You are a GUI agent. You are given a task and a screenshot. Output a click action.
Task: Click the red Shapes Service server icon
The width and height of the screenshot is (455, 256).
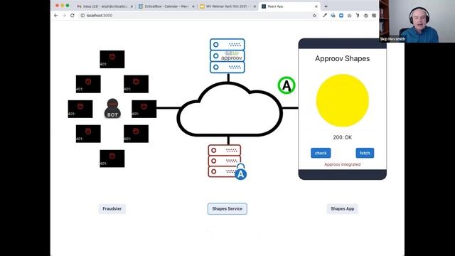click(x=225, y=161)
